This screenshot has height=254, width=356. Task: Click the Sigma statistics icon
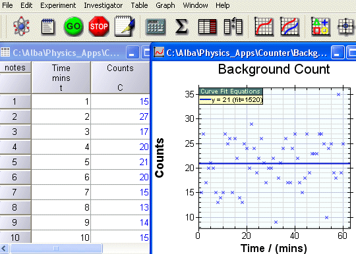(182, 26)
